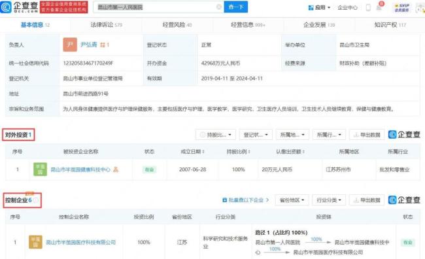Image resolution: width=425 pixels, height=259 pixels.
Task: Click the 半茧园 yellow logo in controlled companies
Action: [35, 242]
